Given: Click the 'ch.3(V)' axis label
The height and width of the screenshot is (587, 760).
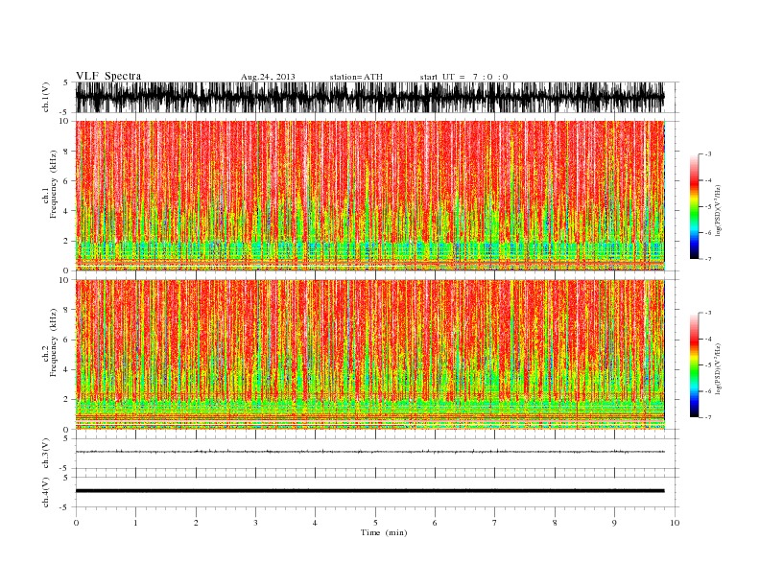Looking at the screenshot, I should coord(46,454).
